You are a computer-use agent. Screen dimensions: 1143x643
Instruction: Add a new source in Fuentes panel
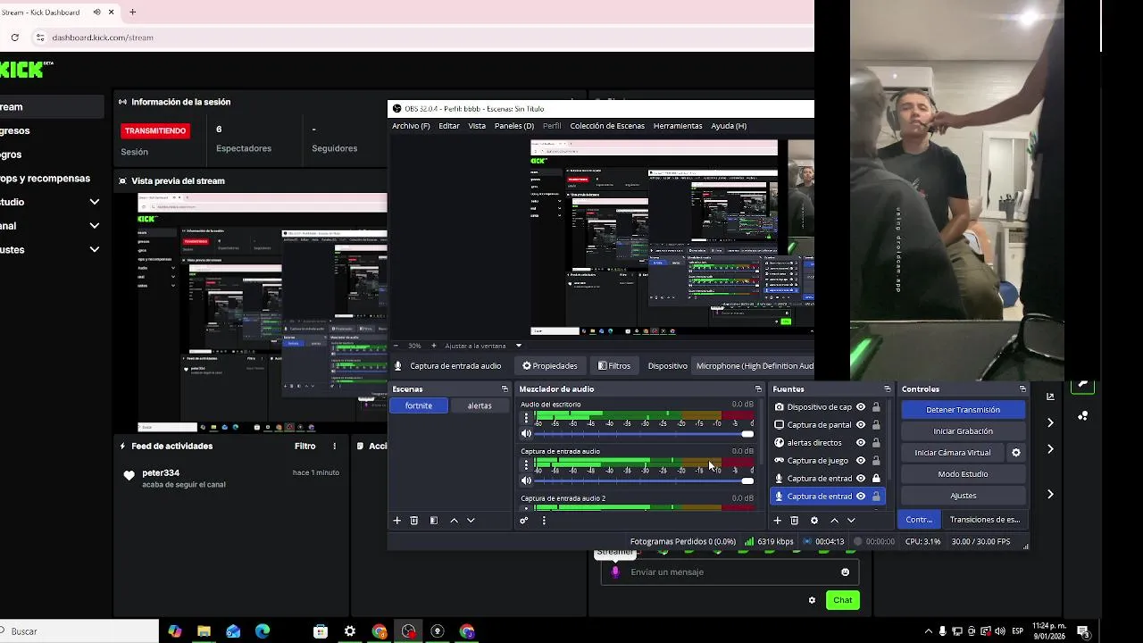click(x=777, y=521)
